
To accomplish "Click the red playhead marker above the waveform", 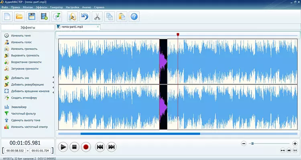I will [178, 34].
